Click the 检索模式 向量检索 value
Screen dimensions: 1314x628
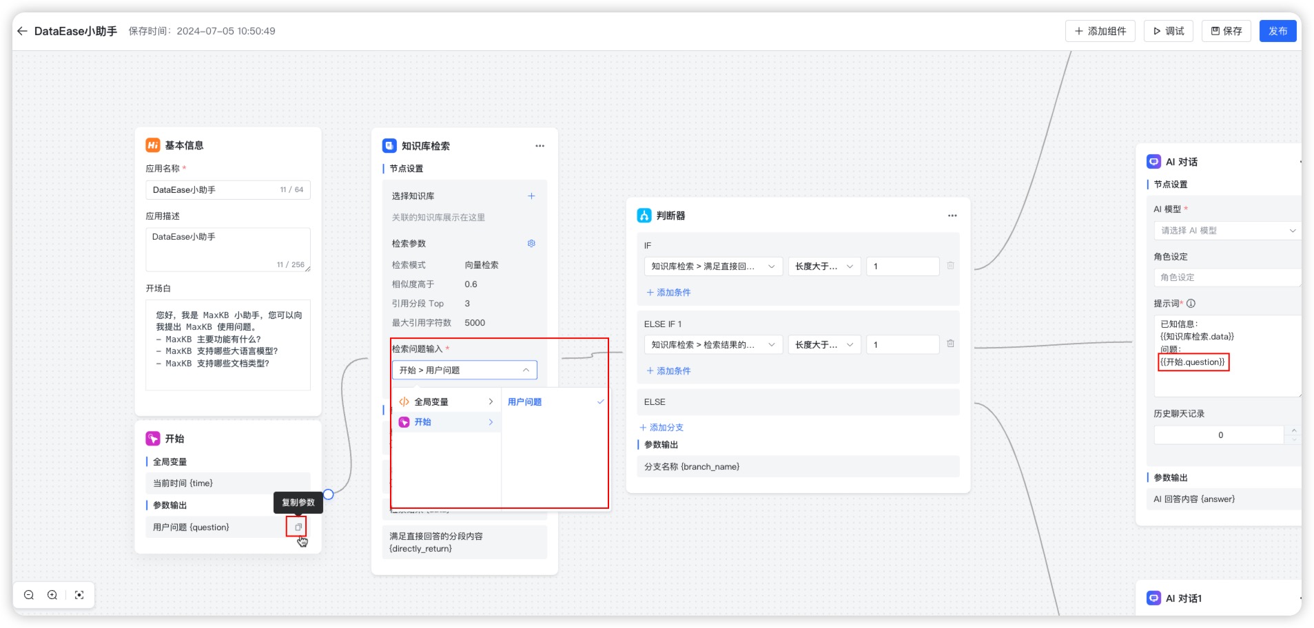[x=481, y=265]
